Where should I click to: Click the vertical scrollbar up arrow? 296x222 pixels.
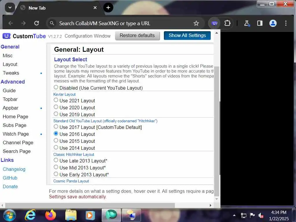click(x=217, y=33)
